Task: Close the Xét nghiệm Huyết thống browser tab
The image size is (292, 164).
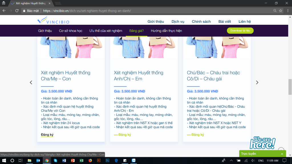Action: [x=49, y=3]
